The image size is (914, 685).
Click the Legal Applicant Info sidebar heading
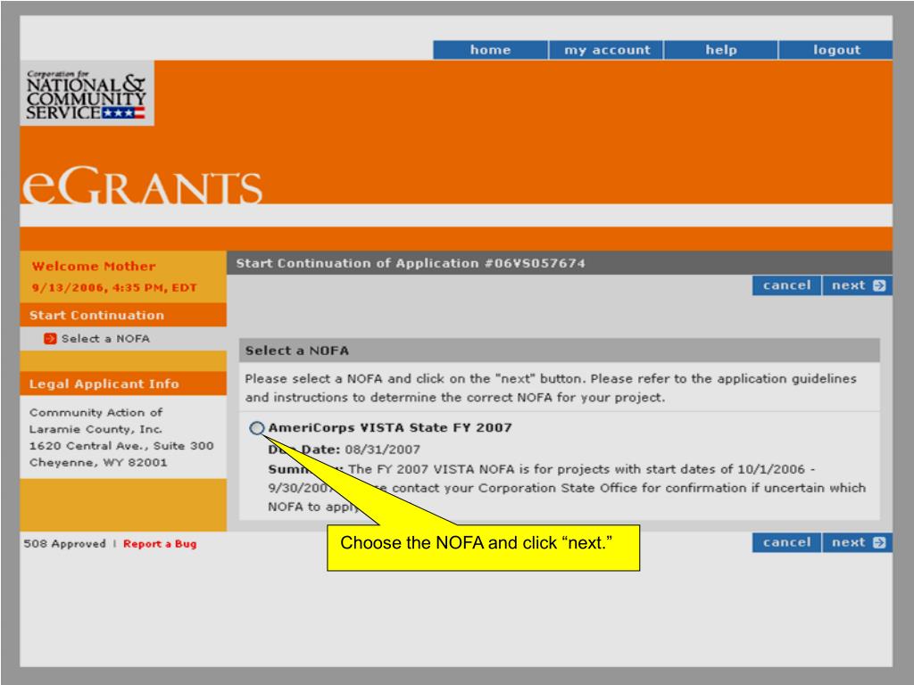[123, 384]
